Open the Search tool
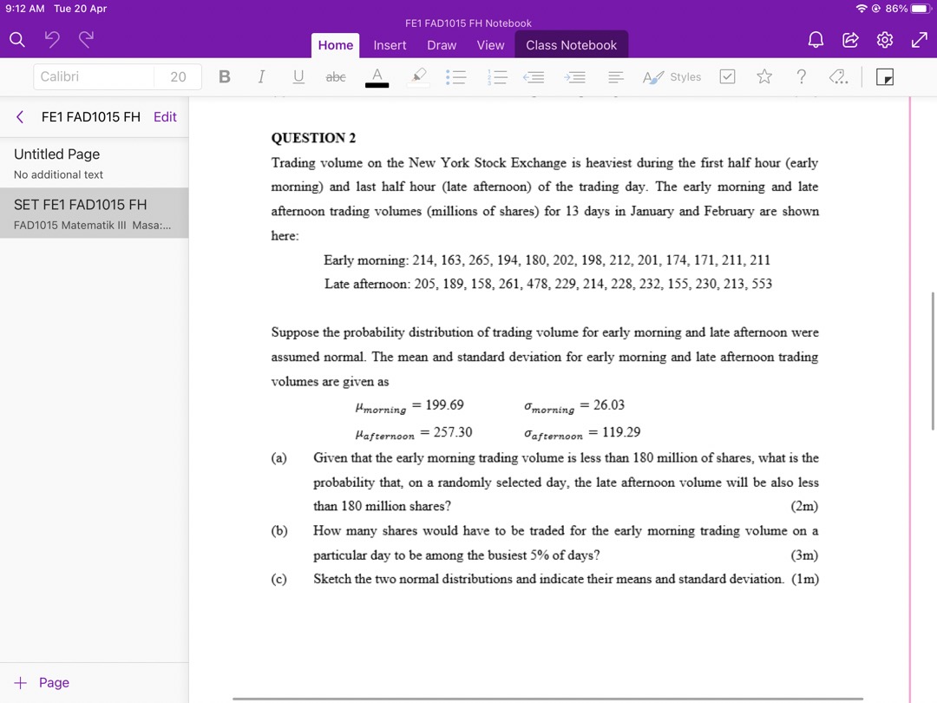 click(17, 40)
